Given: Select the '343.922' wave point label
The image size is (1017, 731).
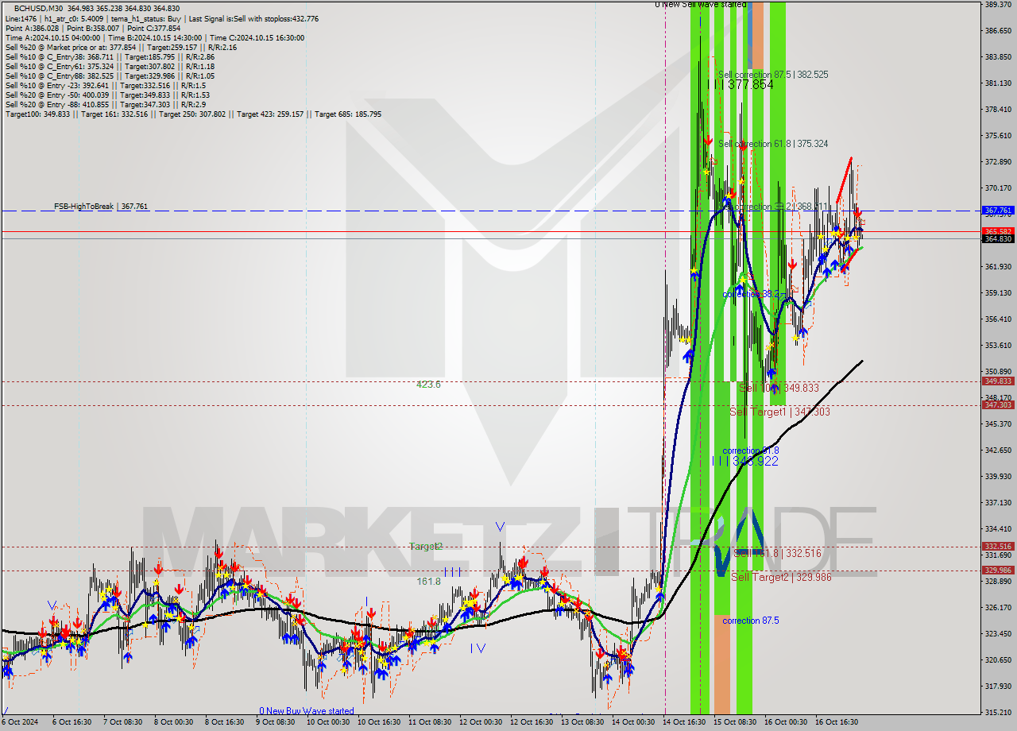Looking at the screenshot, I should click(x=755, y=461).
